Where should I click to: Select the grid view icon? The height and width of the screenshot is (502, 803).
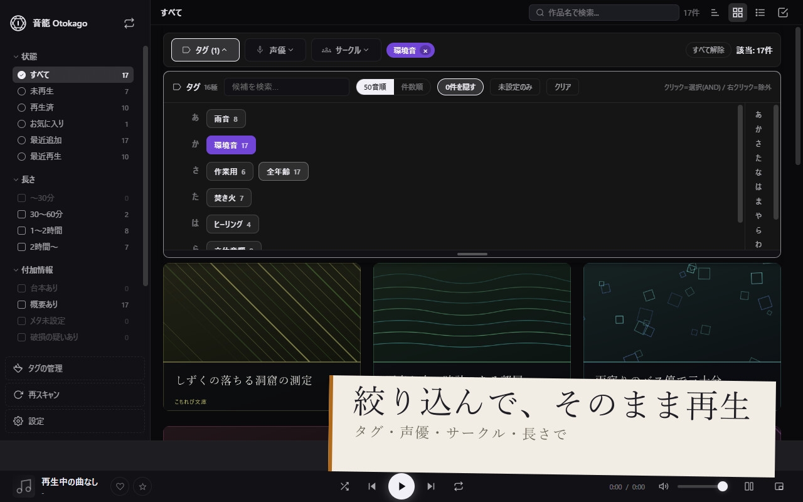pos(738,13)
